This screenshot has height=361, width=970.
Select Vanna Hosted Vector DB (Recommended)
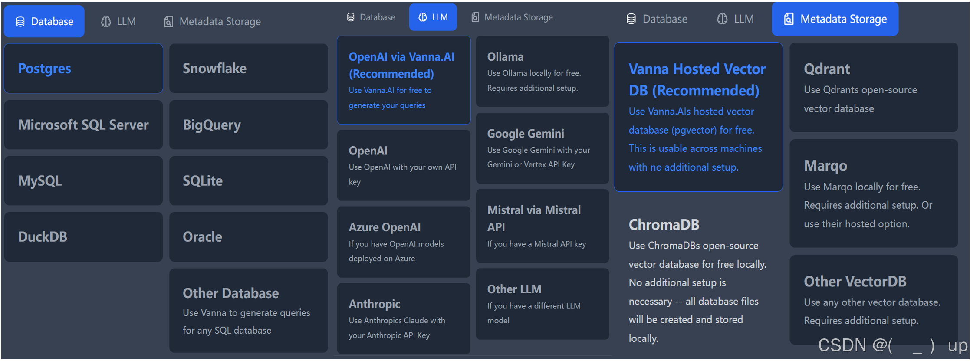point(698,117)
